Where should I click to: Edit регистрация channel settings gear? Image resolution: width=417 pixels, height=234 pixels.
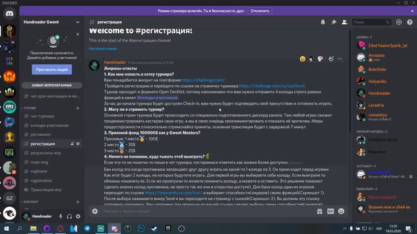78,144
